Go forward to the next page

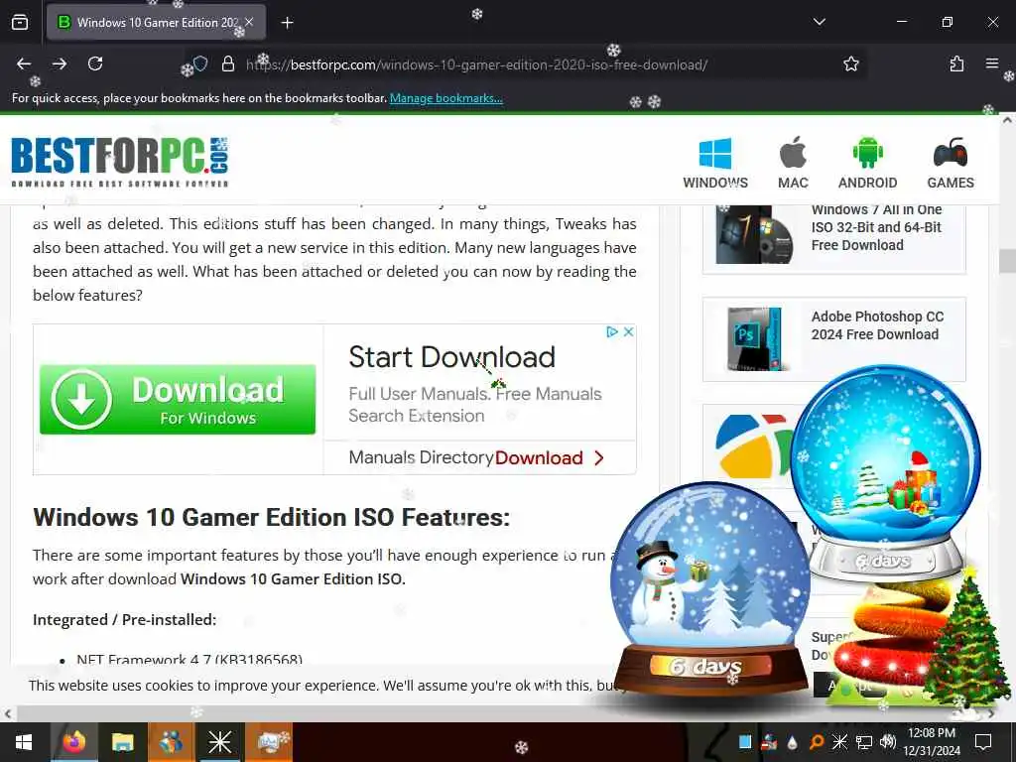[60, 64]
